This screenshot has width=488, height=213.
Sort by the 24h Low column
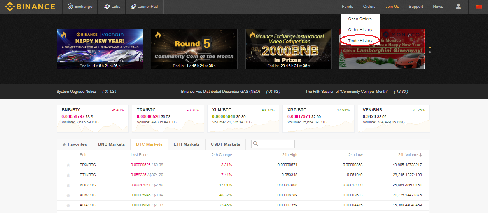[355, 155]
